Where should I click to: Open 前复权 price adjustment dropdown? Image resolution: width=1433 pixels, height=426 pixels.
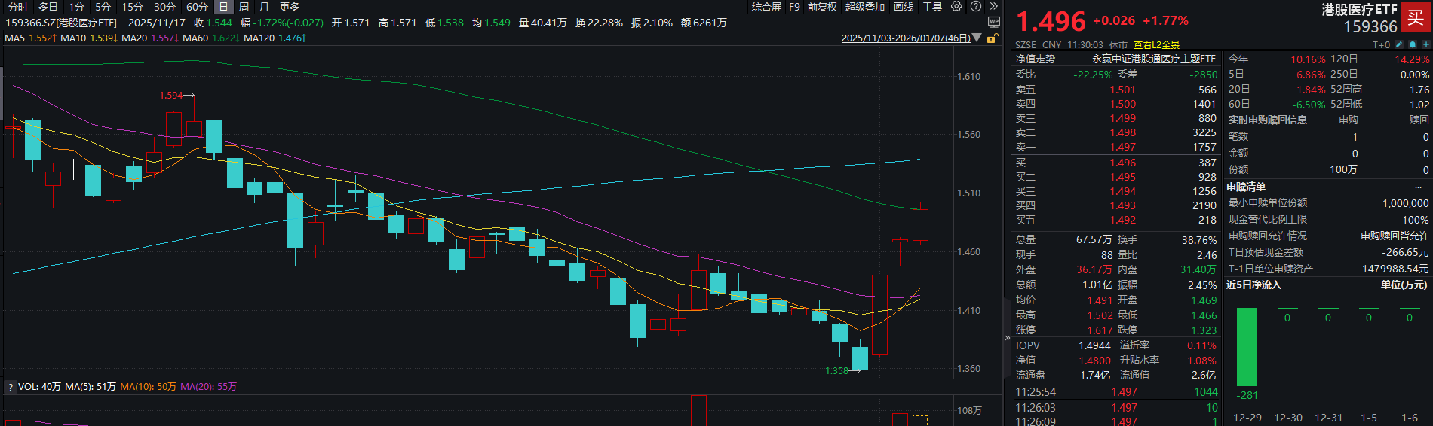click(x=822, y=7)
